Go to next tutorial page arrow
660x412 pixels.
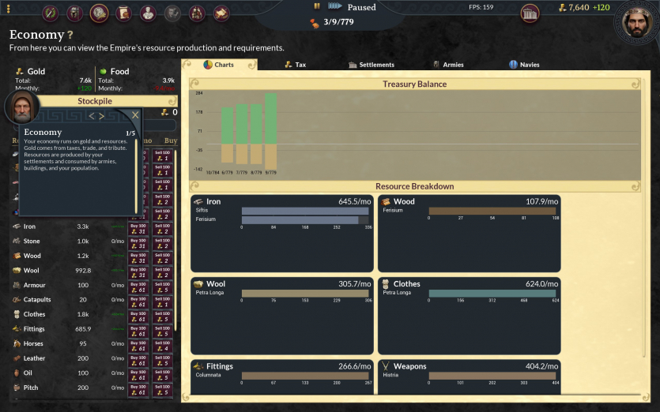click(102, 116)
